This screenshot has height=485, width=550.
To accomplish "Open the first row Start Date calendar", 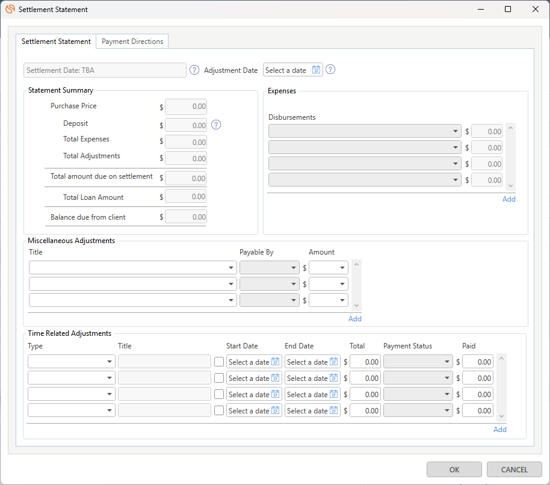I will (276, 362).
